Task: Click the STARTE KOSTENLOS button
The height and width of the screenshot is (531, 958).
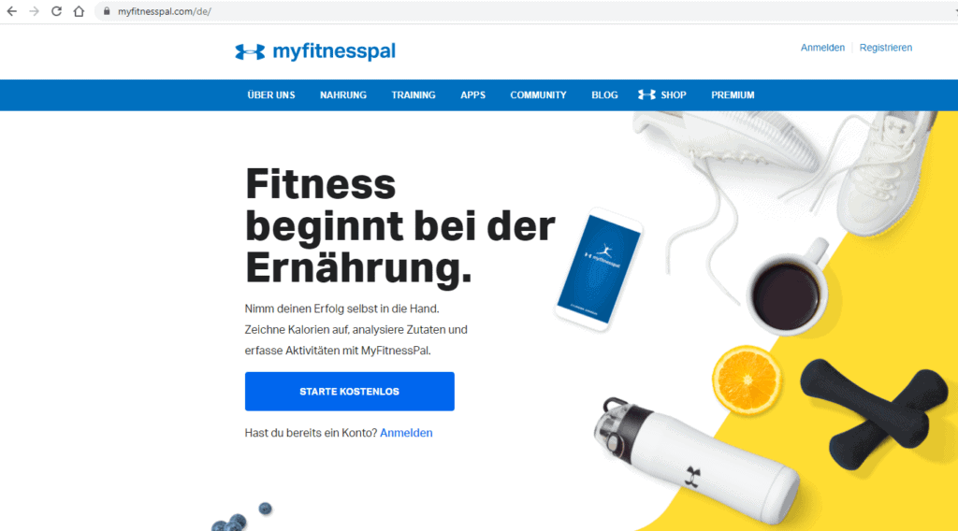Action: point(350,391)
